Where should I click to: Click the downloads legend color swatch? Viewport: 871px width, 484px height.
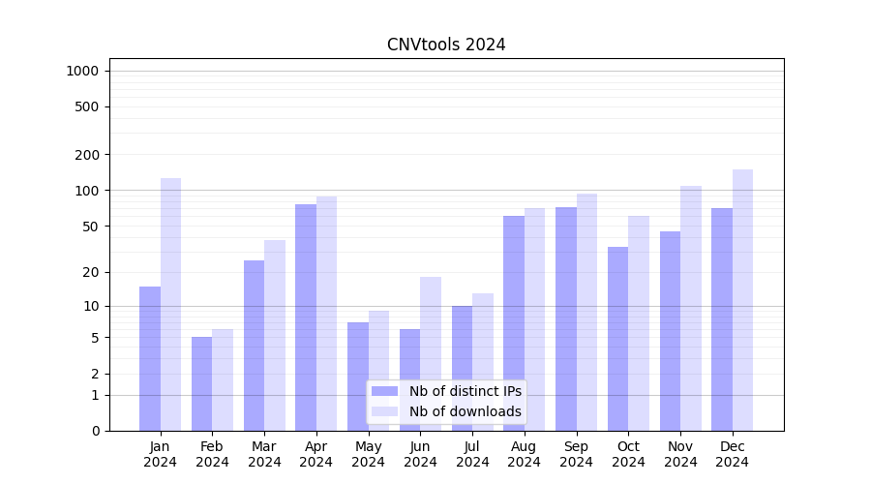pos(384,411)
